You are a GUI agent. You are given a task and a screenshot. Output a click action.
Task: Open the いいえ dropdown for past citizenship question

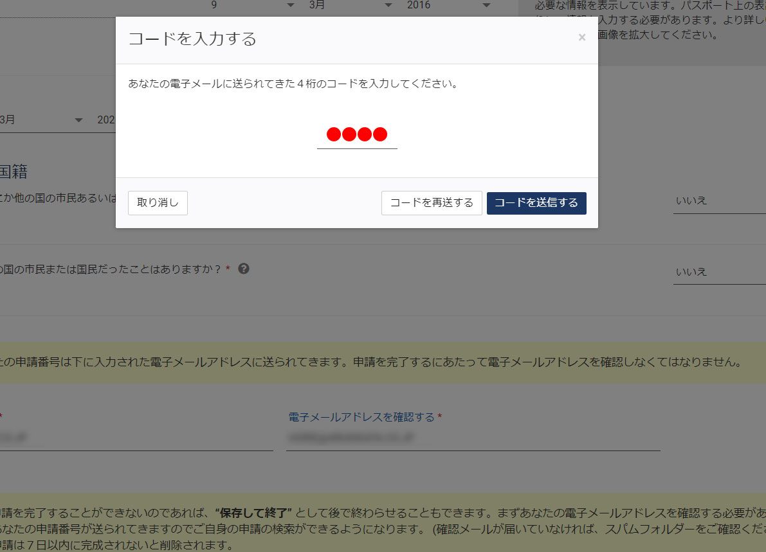coord(718,272)
